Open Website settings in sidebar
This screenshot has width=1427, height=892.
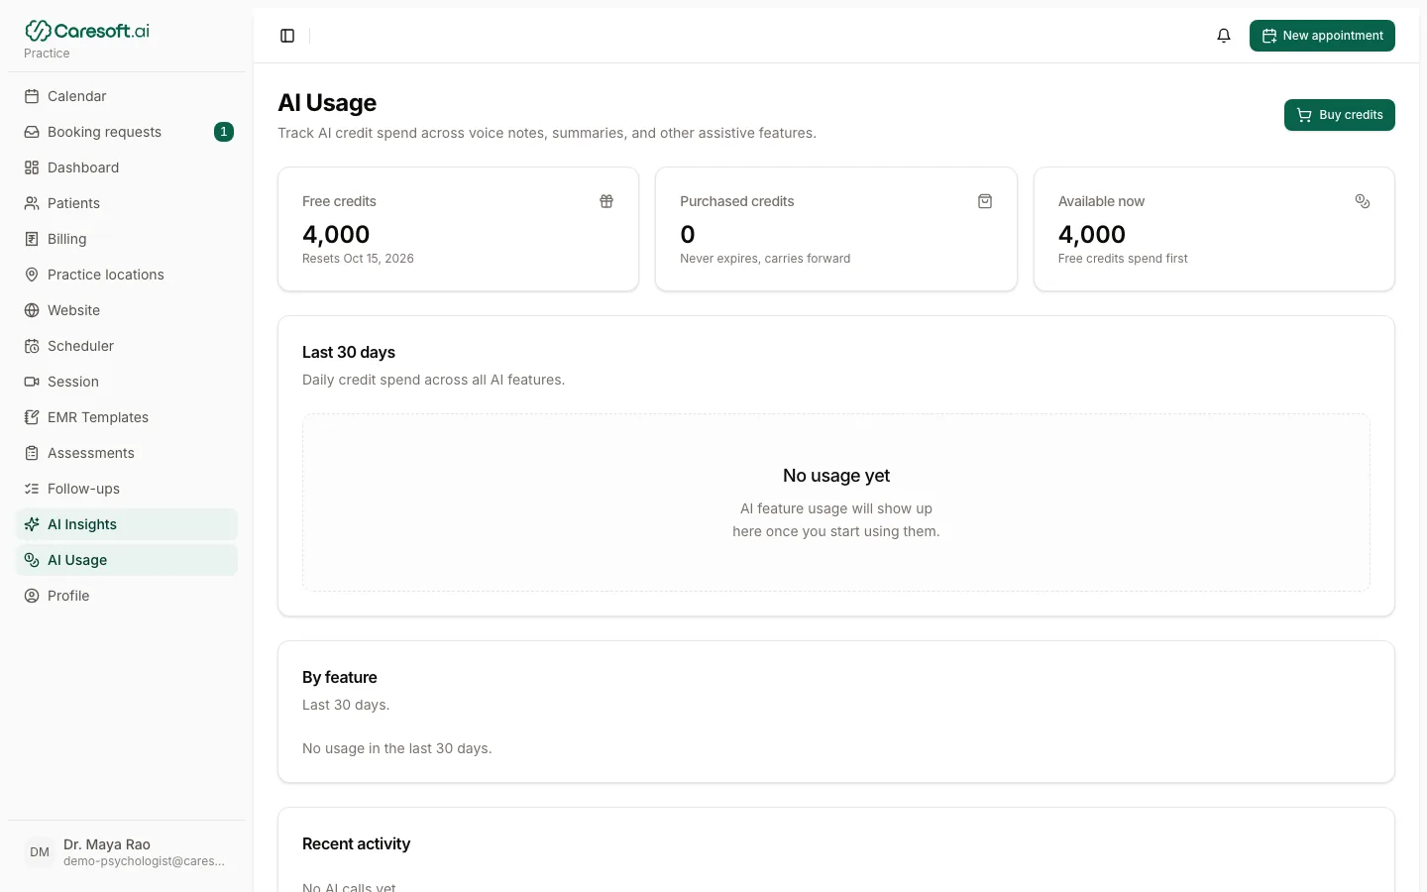tap(127, 310)
